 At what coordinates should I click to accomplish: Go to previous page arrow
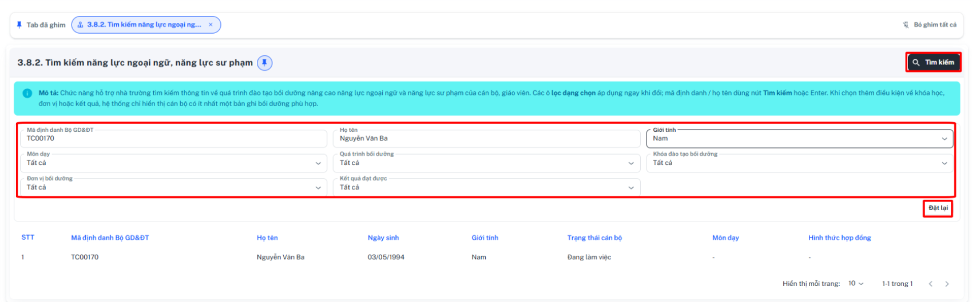[x=931, y=284]
